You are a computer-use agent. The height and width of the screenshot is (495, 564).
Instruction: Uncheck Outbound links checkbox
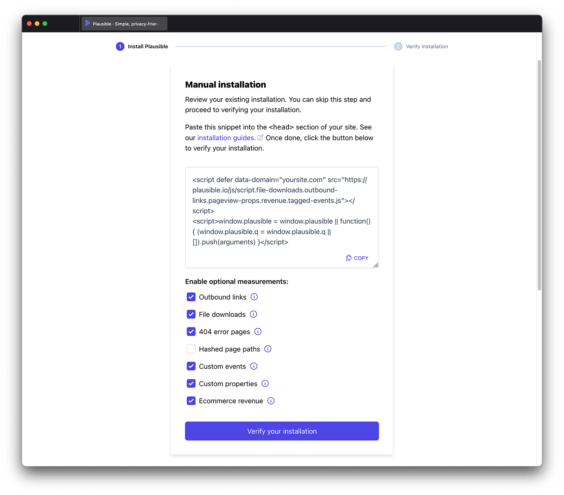[191, 297]
